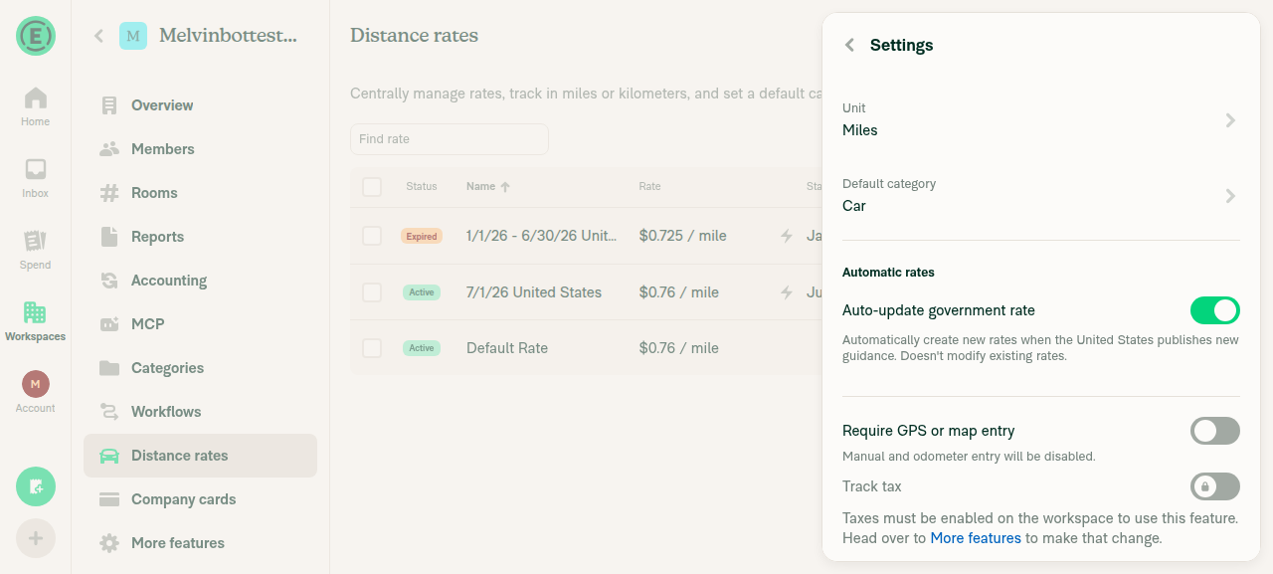Screen dimensions: 1273x574
Task: Click the Melvinbottest workspace name
Action: [228, 36]
